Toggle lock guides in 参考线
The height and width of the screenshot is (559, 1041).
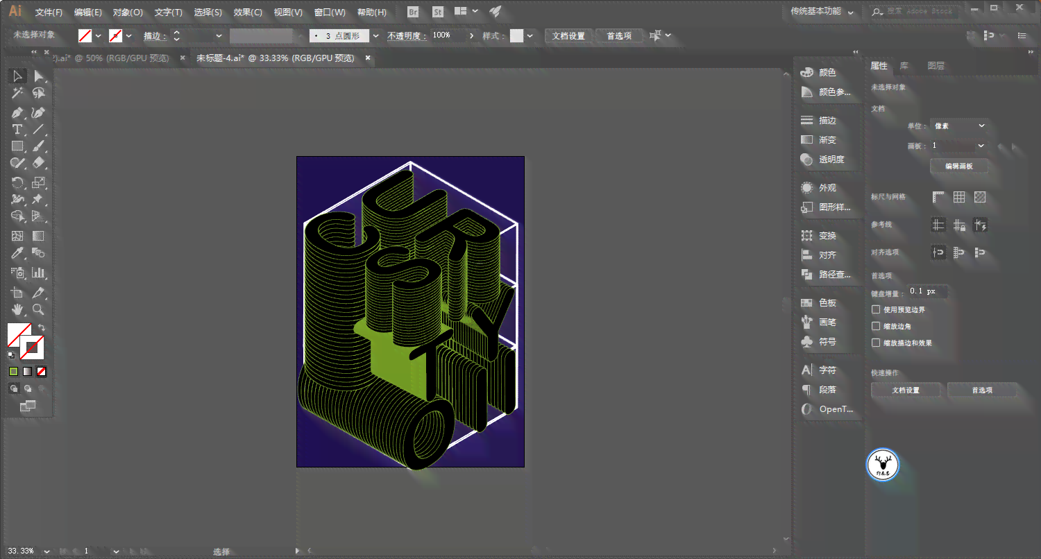click(959, 225)
